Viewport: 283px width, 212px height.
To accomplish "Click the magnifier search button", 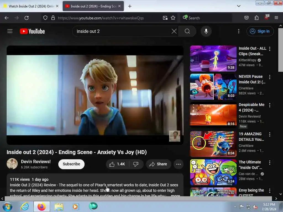I will pos(187,31).
